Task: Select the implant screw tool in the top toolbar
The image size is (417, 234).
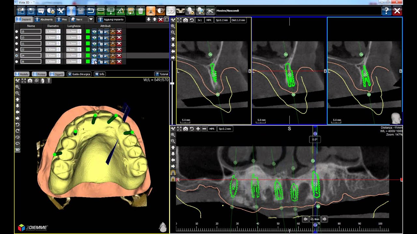Action: click(71, 11)
